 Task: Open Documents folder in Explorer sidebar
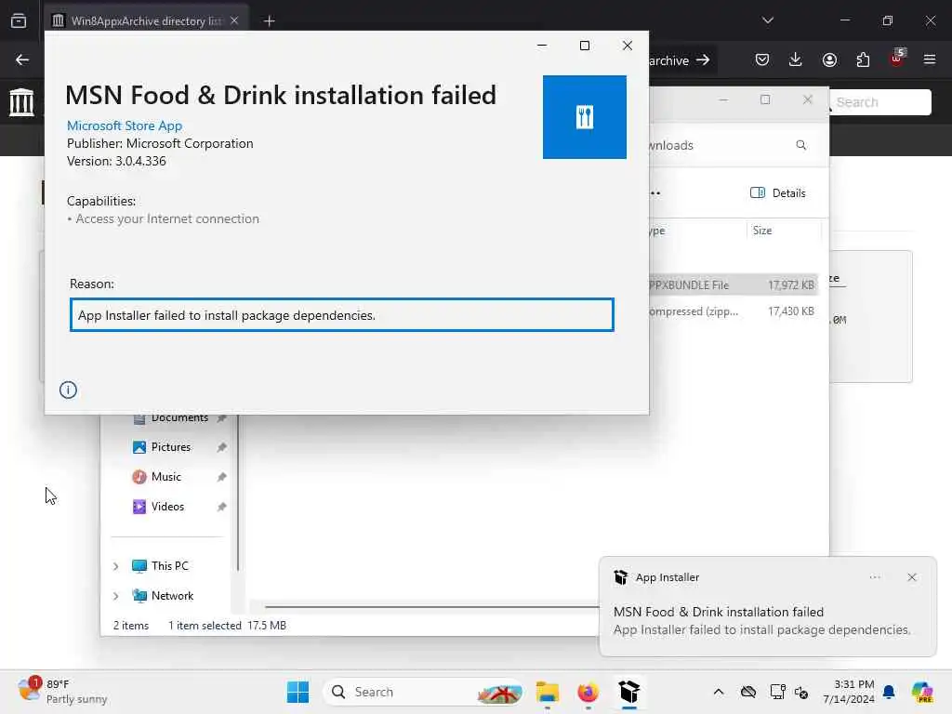tap(179, 417)
